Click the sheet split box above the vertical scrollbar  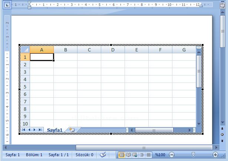[199, 47]
